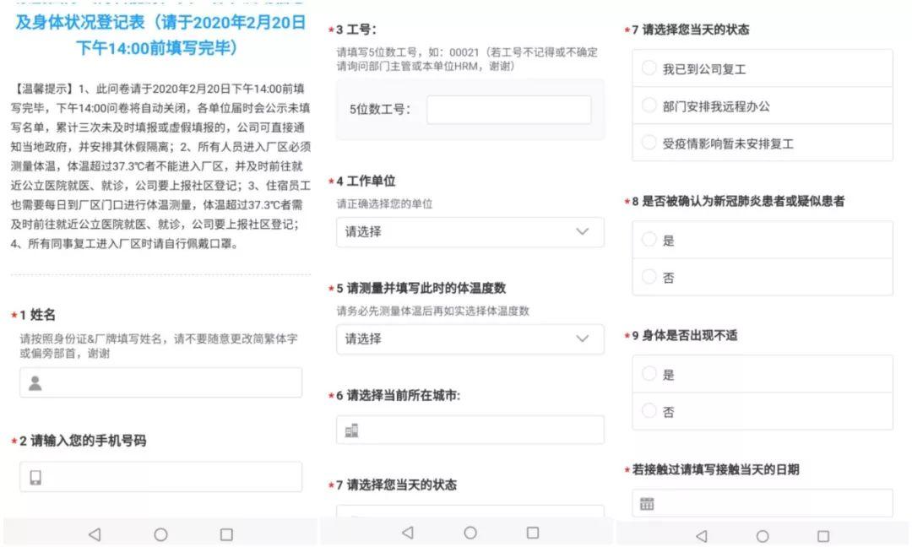The image size is (912, 547).
Task: Tap the home circle on the middle phone screen
Action: [470, 533]
